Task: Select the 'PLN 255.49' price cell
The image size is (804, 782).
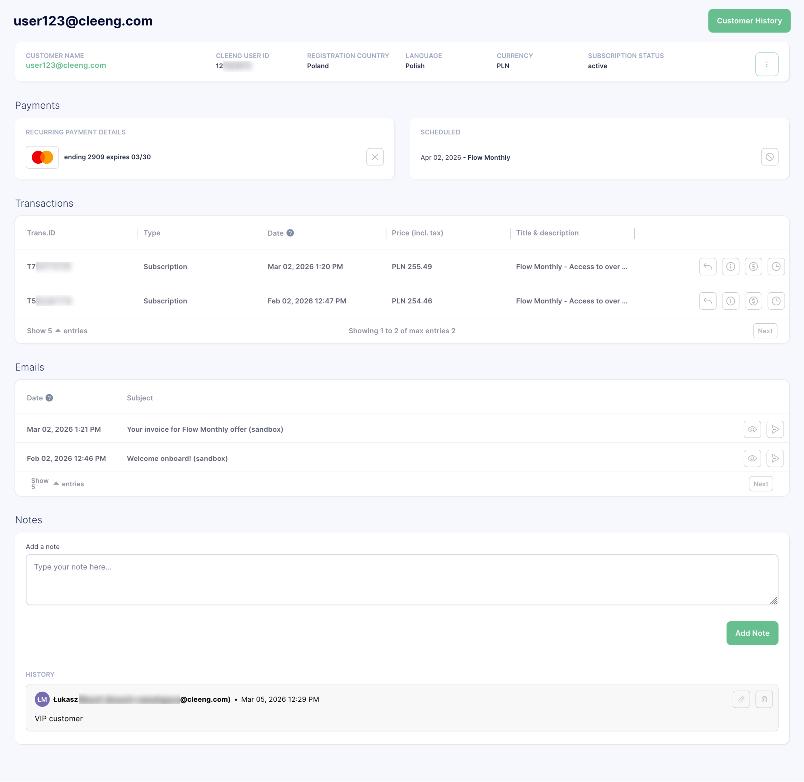Action: (x=412, y=267)
